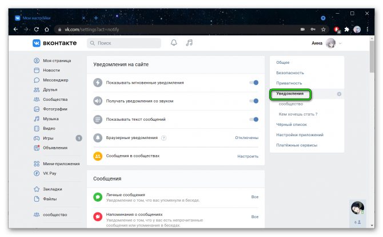383x237 pixels.
Task: Select Платёжные сервисы settings tab
Action: [297, 145]
